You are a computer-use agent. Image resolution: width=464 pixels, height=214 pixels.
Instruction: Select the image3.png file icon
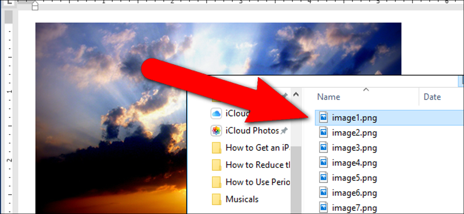click(323, 148)
